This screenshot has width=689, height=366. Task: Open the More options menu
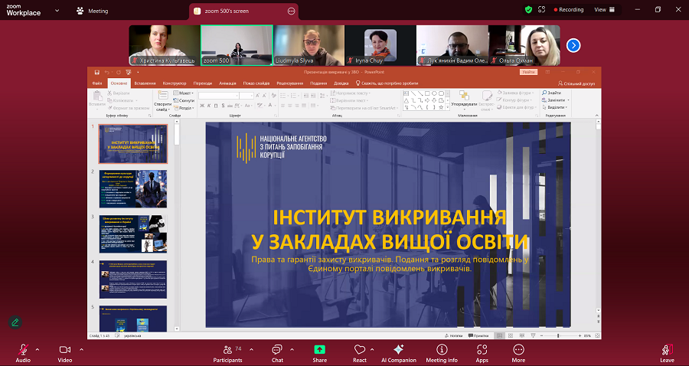click(518, 354)
